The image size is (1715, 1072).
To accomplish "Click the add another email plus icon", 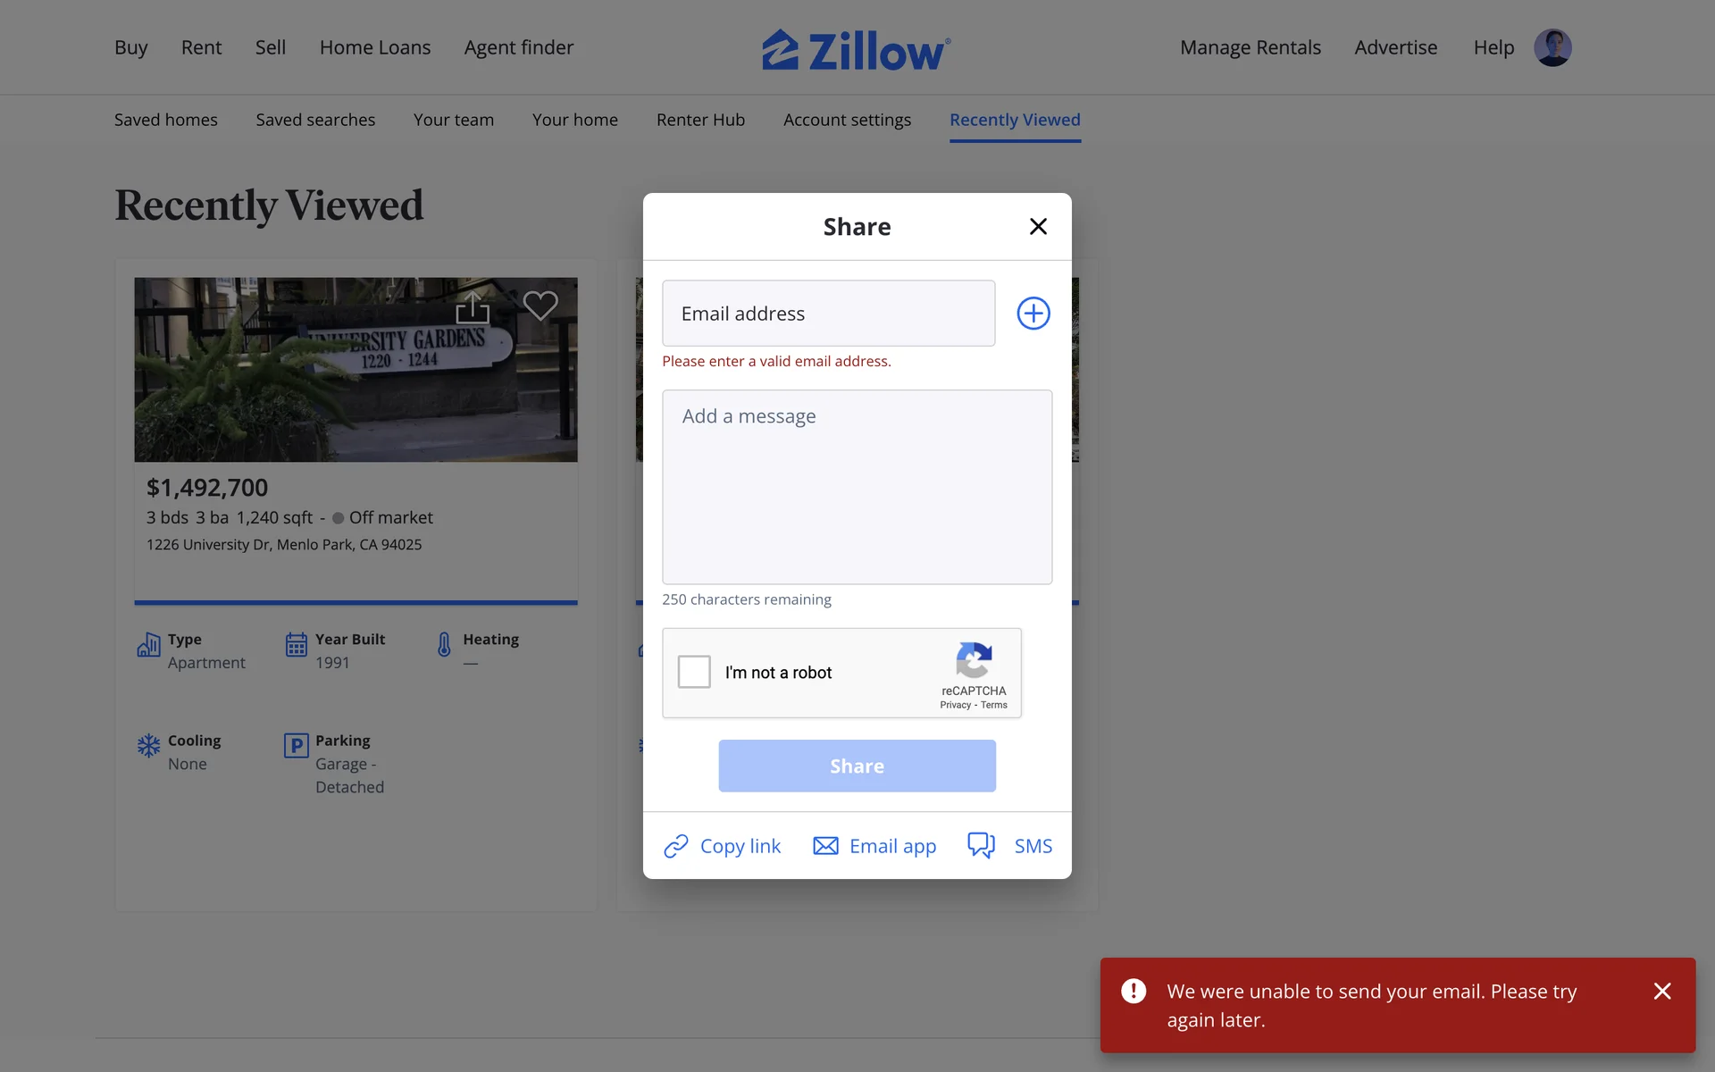I will coord(1033,314).
